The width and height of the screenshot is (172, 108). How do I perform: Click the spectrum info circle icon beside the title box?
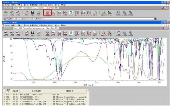tap(5, 19)
